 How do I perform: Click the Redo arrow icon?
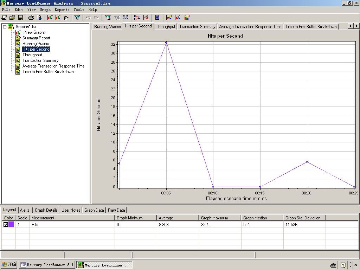pos(96,18)
